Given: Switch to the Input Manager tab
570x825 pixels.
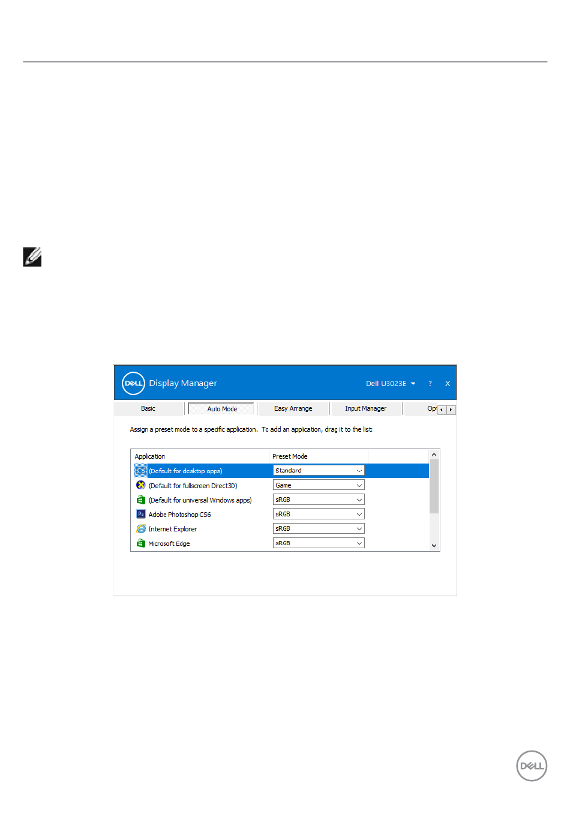Looking at the screenshot, I should coord(366,409).
